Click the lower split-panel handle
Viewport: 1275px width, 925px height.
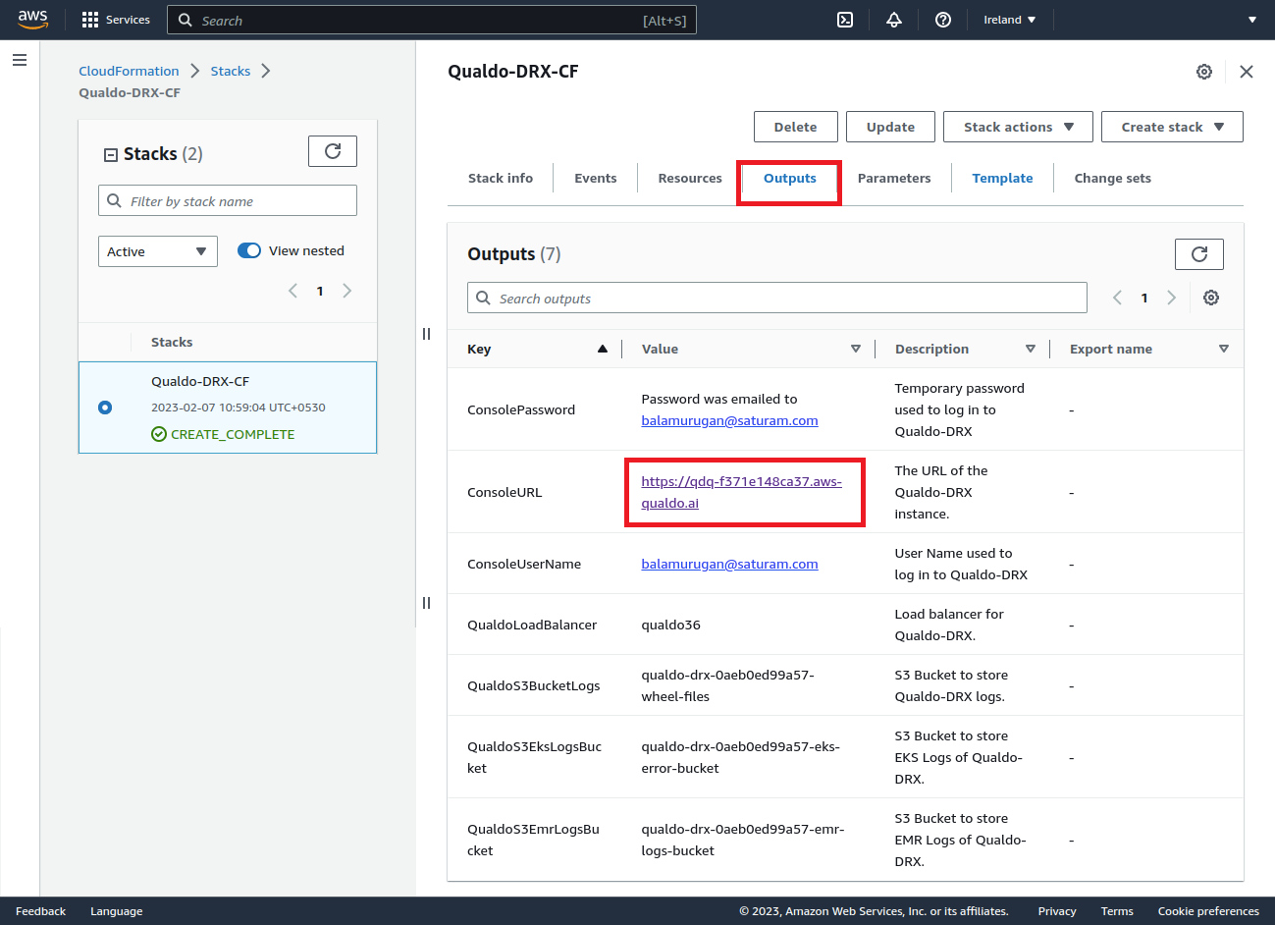(x=426, y=603)
